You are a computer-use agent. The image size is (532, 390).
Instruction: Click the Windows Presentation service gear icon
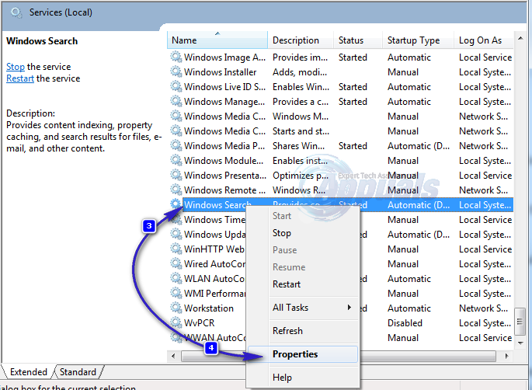click(x=176, y=175)
